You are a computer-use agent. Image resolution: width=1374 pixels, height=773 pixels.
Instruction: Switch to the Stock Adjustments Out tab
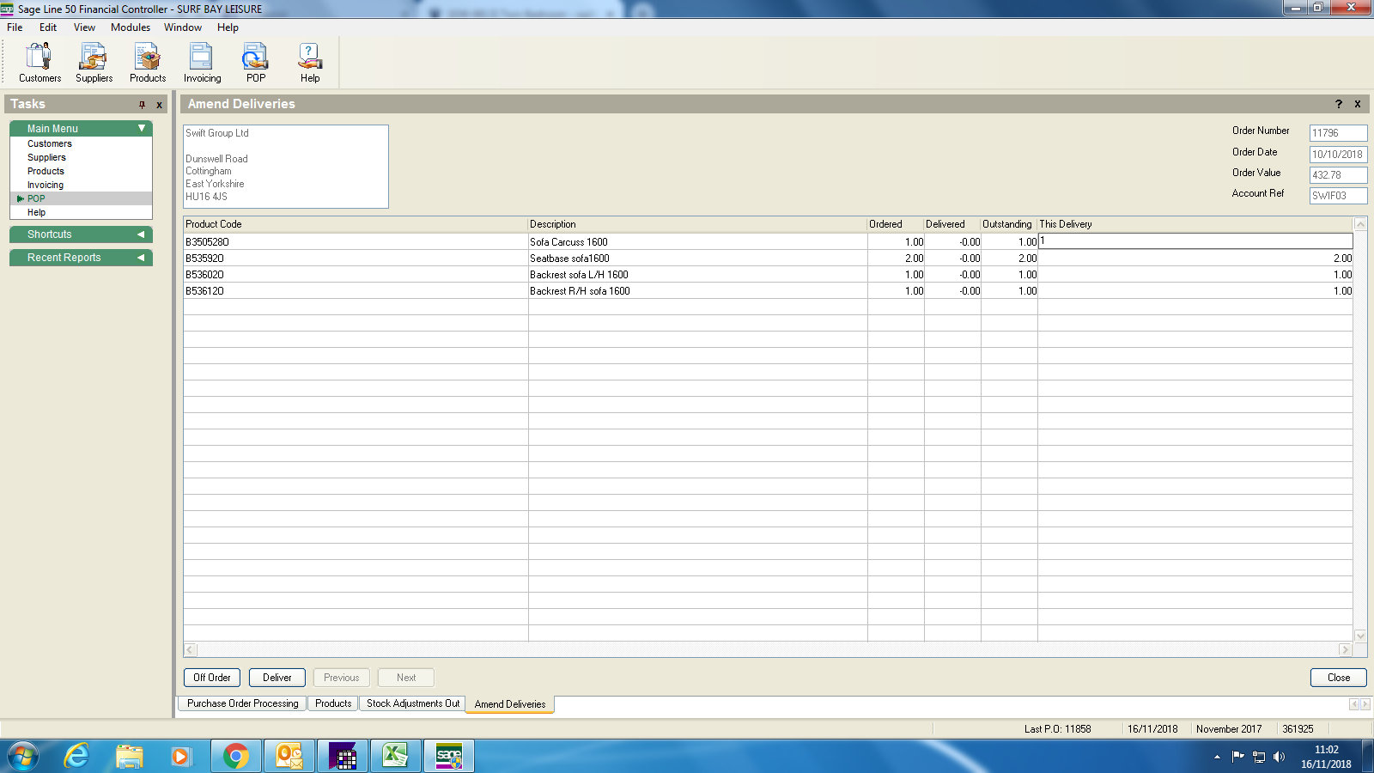pos(413,703)
